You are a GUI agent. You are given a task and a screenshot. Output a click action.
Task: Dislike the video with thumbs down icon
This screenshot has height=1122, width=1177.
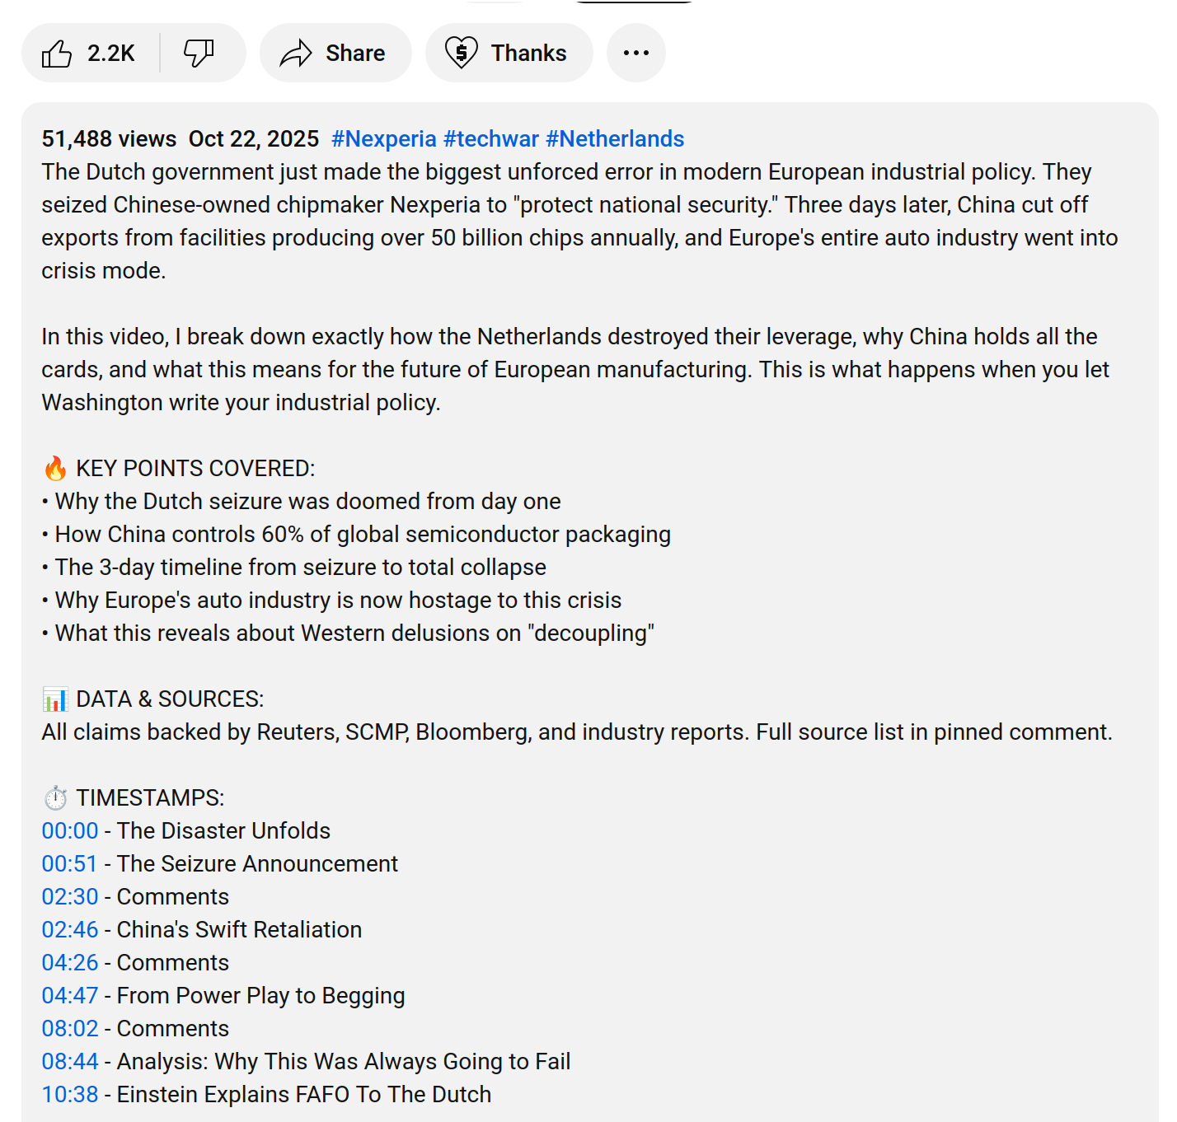point(199,54)
